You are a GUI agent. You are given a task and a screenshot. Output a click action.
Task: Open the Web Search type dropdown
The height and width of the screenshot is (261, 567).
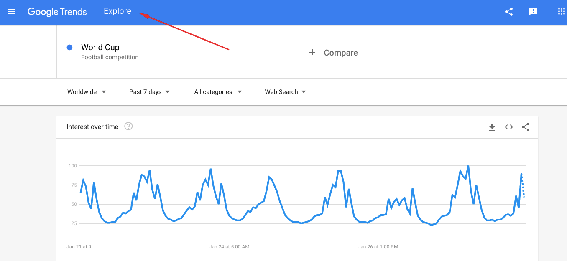(285, 92)
